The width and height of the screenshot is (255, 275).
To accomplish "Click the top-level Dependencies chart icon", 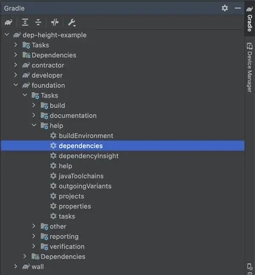I will point(26,55).
